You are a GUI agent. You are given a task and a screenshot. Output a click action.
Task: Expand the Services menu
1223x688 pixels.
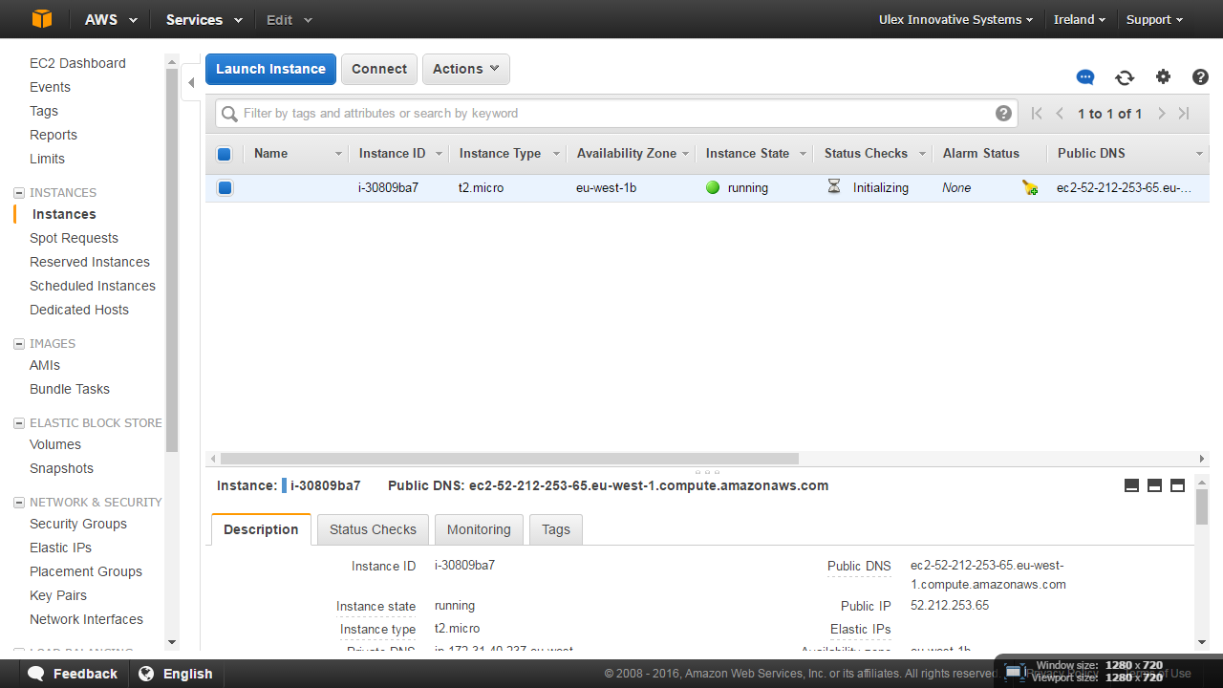[x=204, y=19]
